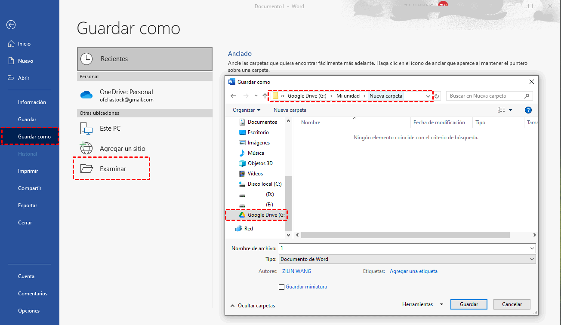This screenshot has height=325, width=561.
Task: Open recent locations dropdown arrow
Action: (x=256, y=96)
